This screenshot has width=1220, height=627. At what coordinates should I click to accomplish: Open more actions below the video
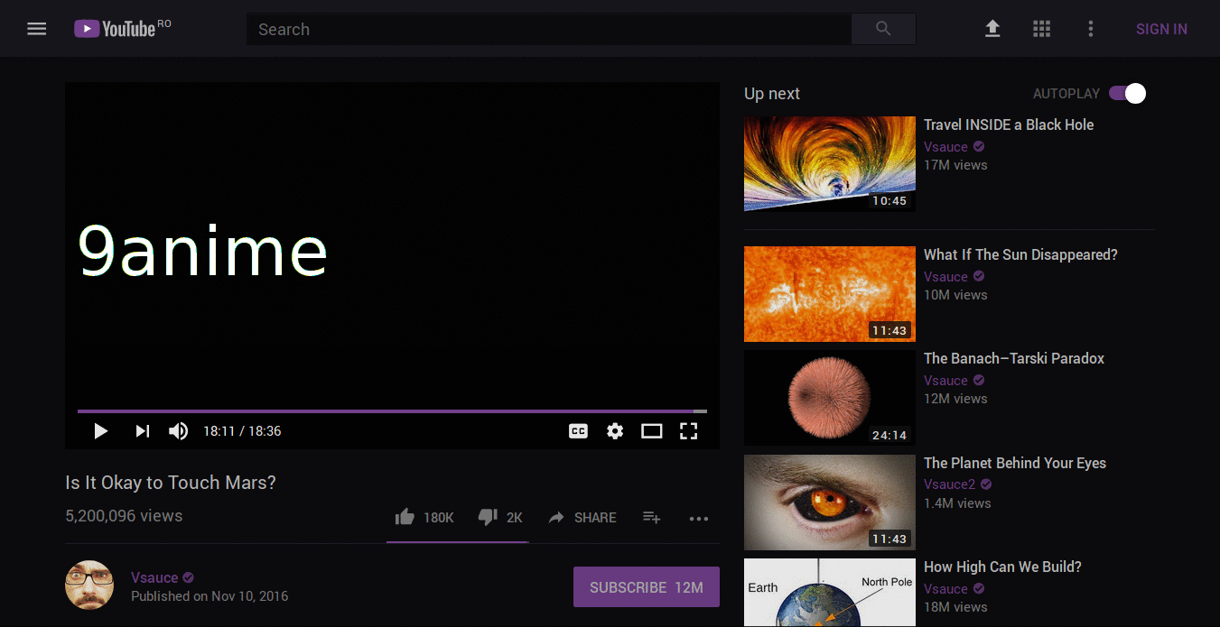(x=699, y=518)
